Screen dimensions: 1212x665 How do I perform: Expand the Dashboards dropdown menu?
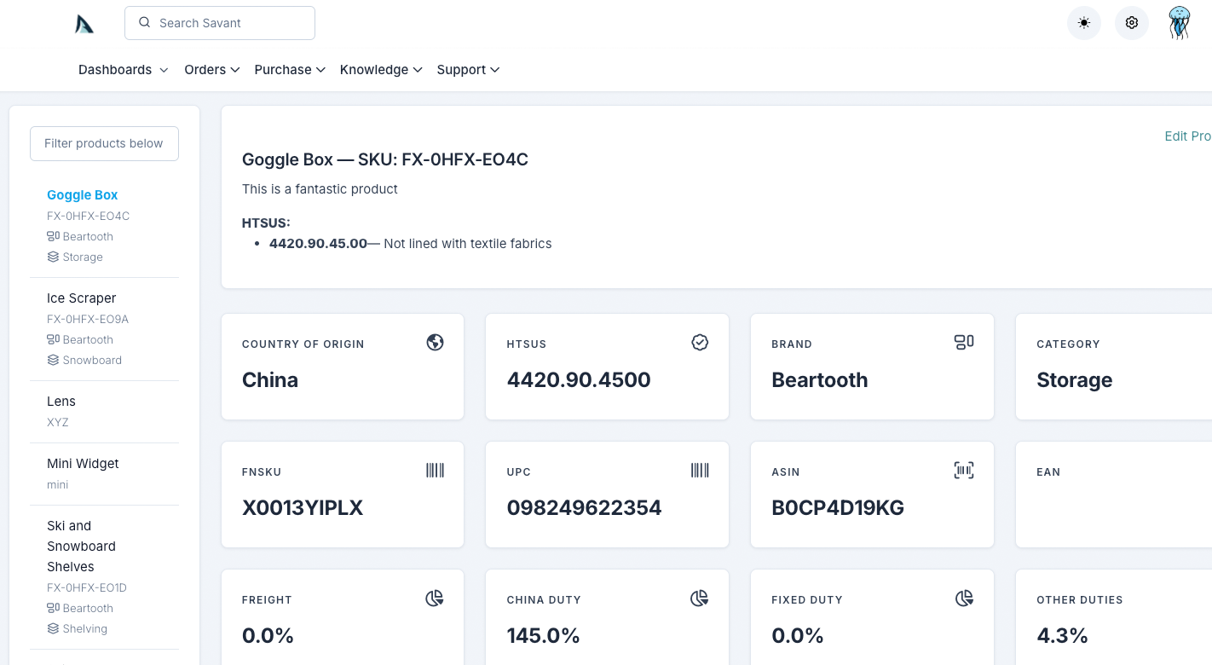coord(123,70)
